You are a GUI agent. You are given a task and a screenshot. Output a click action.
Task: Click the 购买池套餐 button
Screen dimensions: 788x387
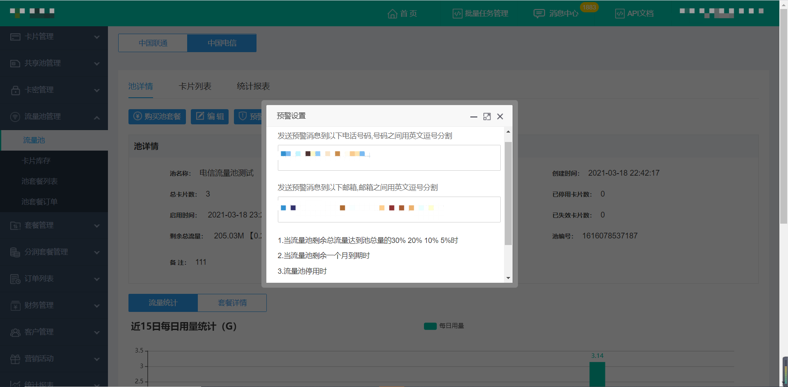(157, 117)
